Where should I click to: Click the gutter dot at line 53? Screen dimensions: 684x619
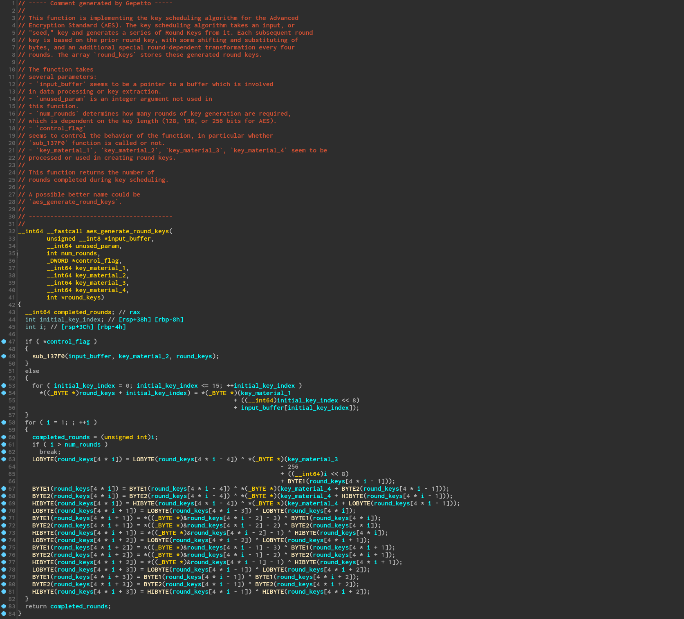click(x=4, y=386)
